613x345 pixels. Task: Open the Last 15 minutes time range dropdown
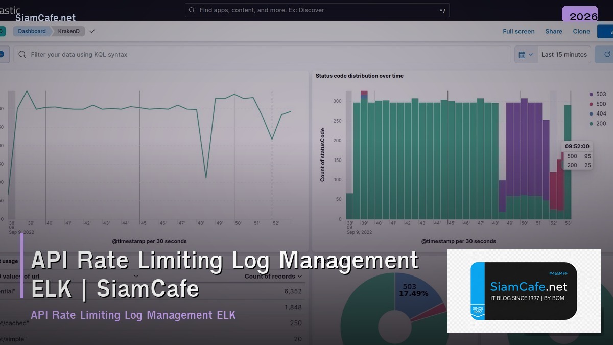click(564, 54)
